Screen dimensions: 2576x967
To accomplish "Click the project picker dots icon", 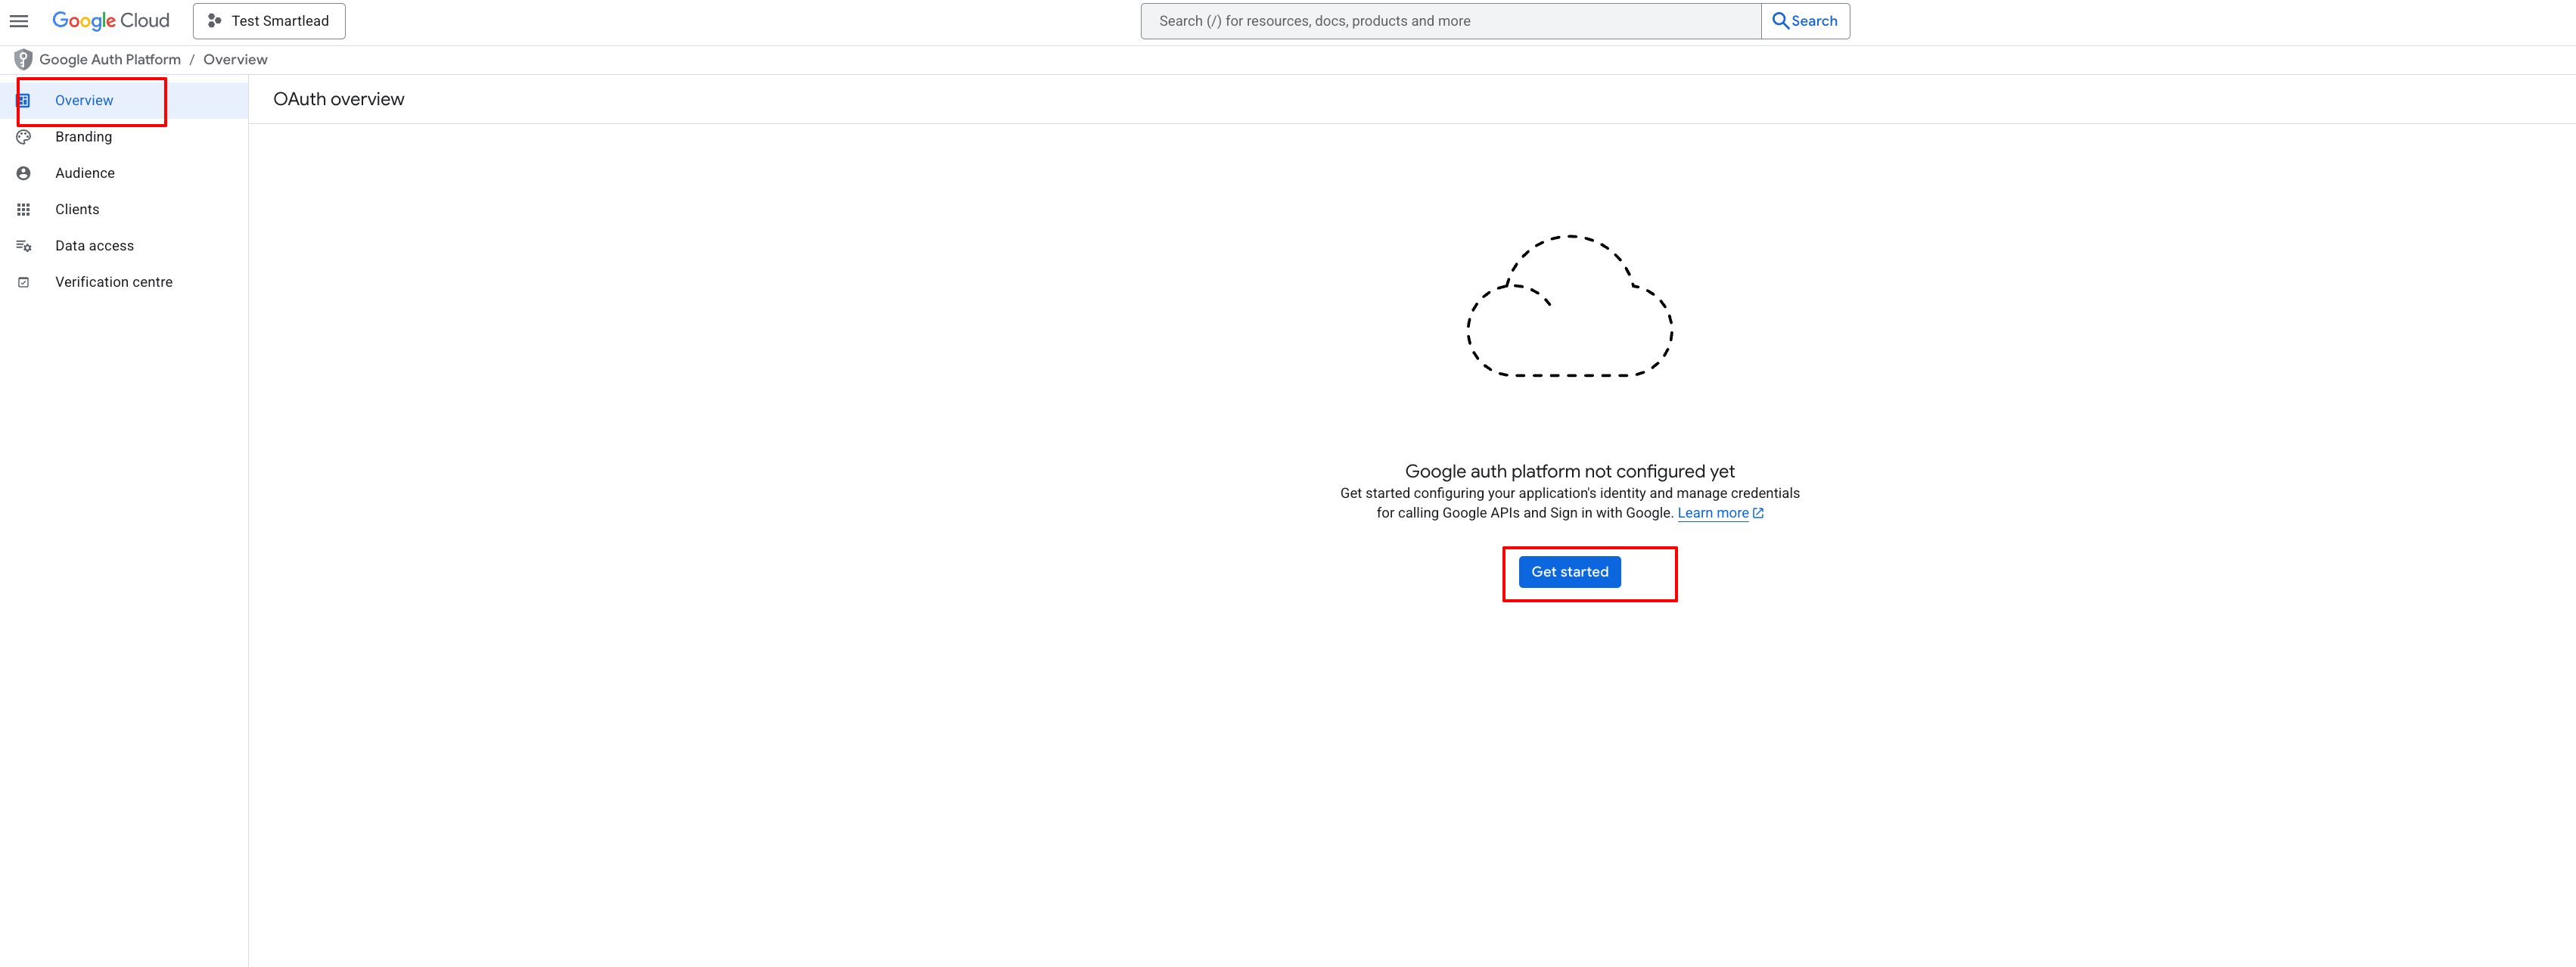I will click(214, 21).
